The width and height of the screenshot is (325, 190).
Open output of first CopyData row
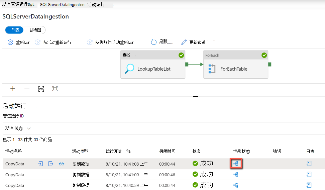point(51,164)
